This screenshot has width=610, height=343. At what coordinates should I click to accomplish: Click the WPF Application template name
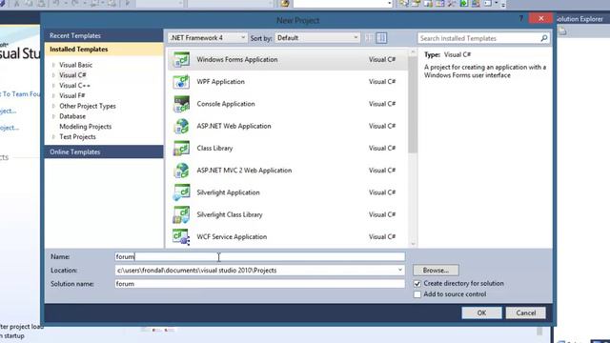[x=220, y=82]
